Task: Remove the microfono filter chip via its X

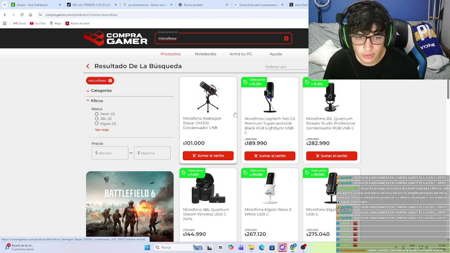Action: [x=110, y=80]
